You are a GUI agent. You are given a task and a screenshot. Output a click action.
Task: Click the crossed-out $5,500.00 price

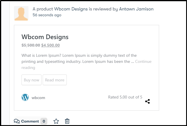coord(31,45)
